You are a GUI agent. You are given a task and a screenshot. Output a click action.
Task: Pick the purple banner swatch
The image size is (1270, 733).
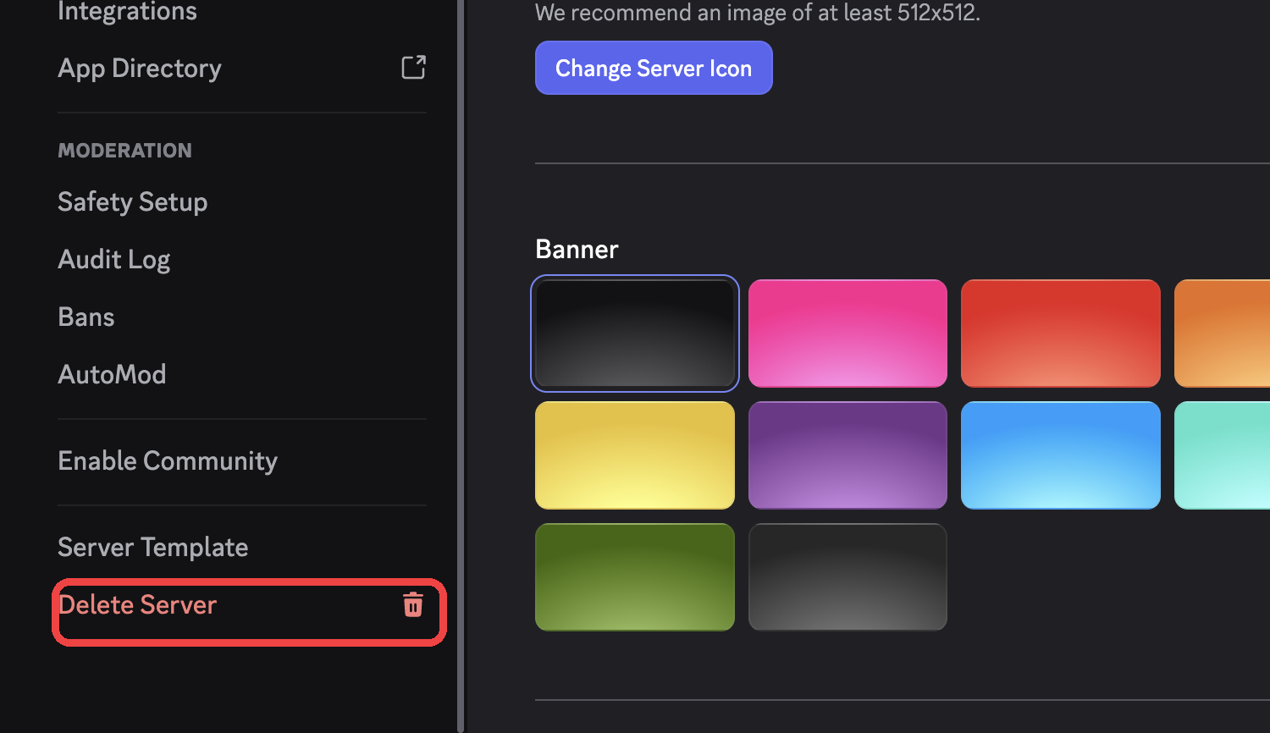click(848, 455)
